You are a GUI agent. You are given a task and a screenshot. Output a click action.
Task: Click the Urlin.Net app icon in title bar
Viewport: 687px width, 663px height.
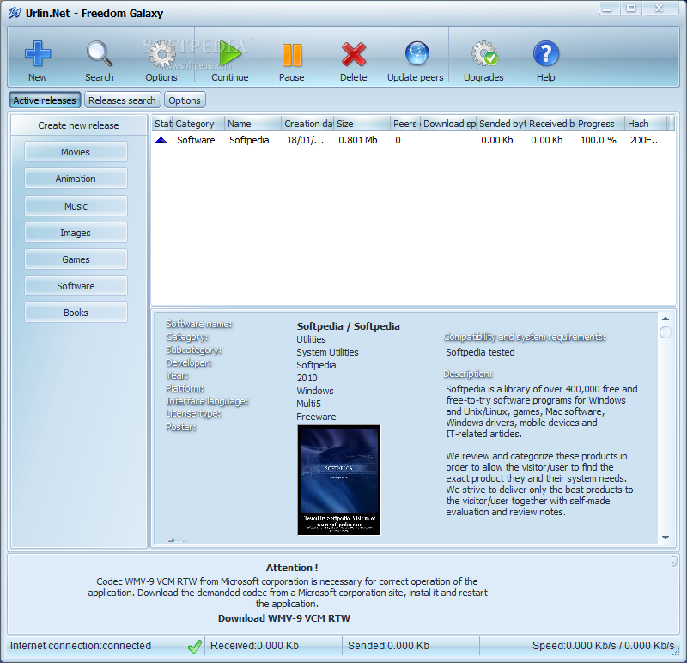click(15, 13)
